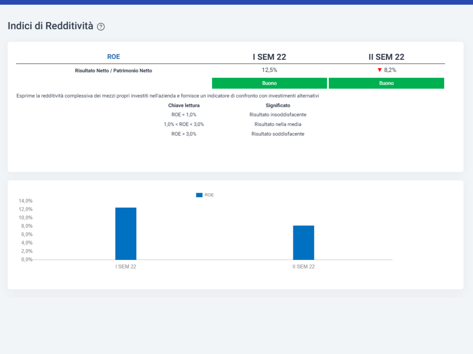Click the Chiave lettura column header
Image resolution: width=473 pixels, height=354 pixels.
point(184,105)
